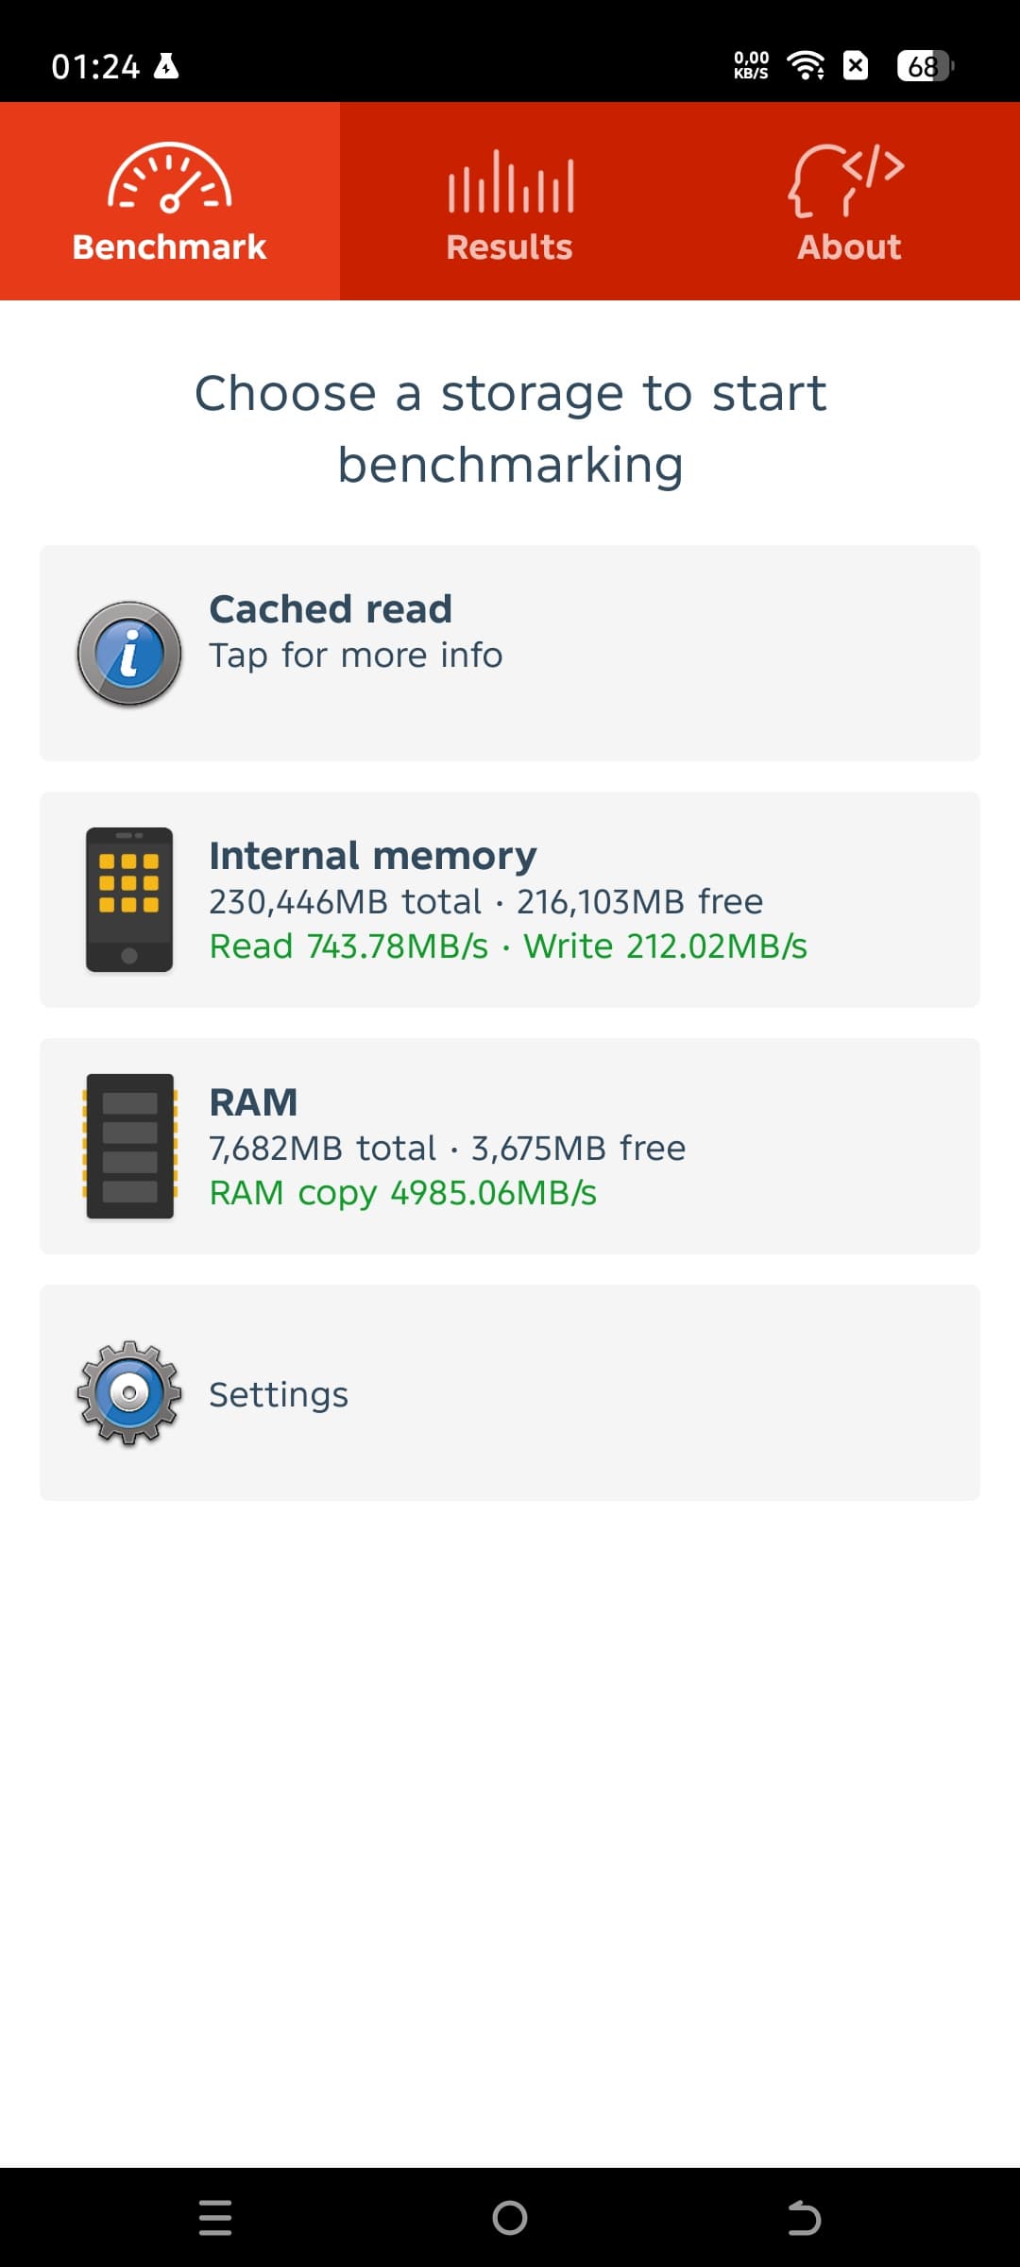
Task: Tap the Wi-Fi status bar icon
Action: pyautogui.click(x=805, y=66)
